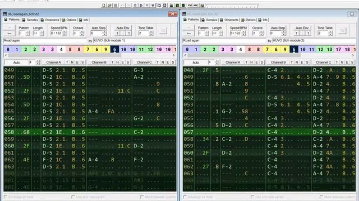Click the ABC channel allocation icon

click(x=196, y=5)
